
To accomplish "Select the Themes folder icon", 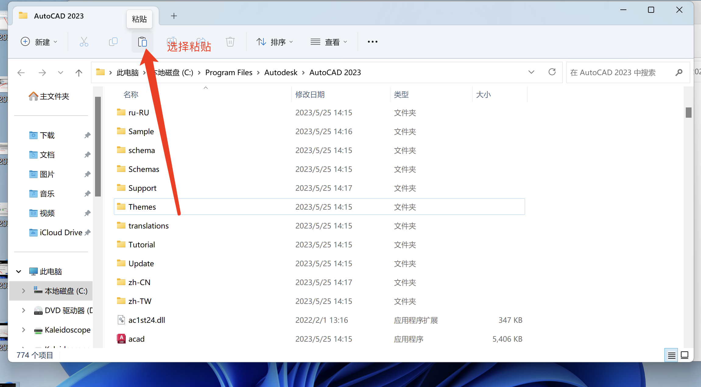I will point(121,207).
